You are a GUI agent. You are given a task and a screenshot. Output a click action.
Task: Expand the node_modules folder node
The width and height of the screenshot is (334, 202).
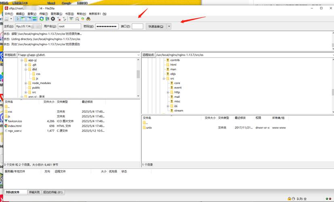26,83
